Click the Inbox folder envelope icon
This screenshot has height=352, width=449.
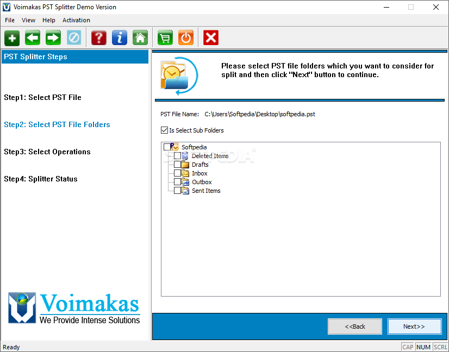pyautogui.click(x=185, y=173)
